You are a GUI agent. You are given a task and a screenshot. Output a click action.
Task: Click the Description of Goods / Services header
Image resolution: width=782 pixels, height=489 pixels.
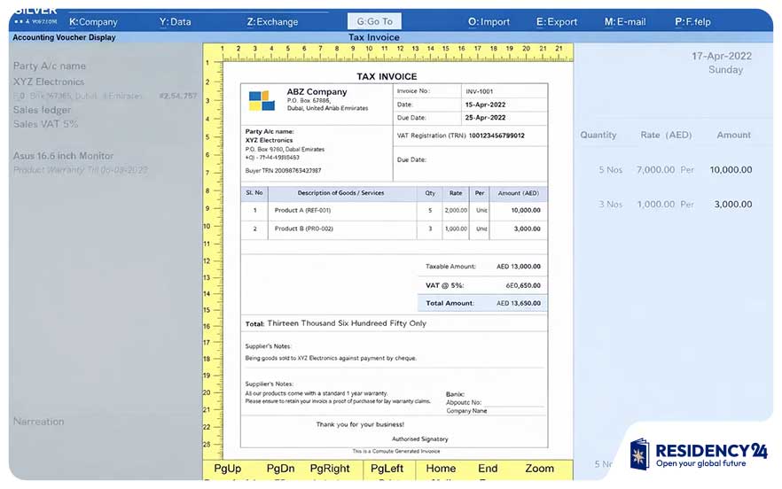point(340,193)
